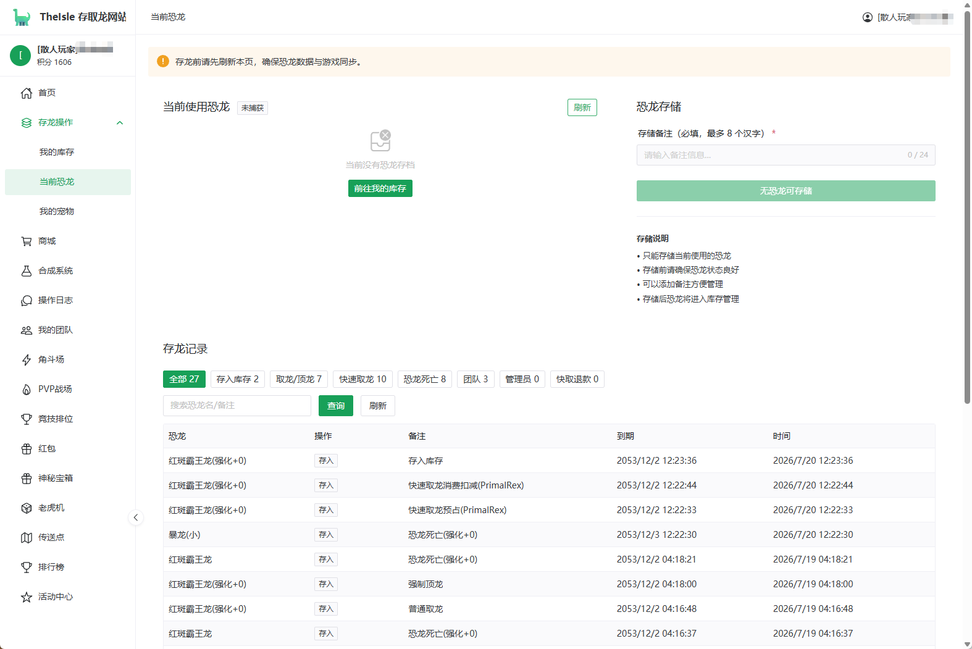Select 当前恐龙 submenu item
972x649 pixels.
pos(68,182)
